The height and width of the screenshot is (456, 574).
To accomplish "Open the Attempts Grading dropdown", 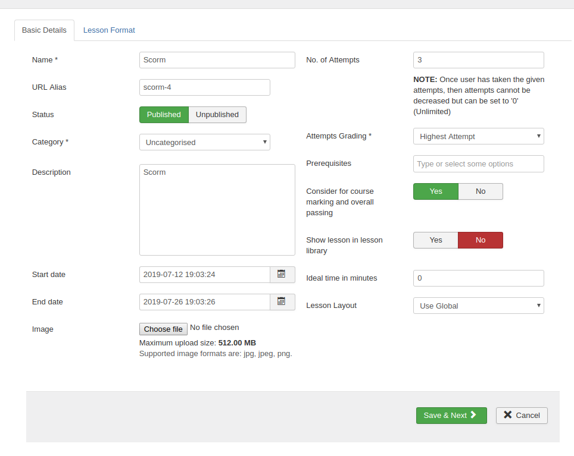I will point(478,136).
